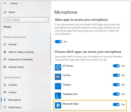Open Camera app permissions in the sidebar
The height and width of the screenshot is (112, 131).
(12, 92)
